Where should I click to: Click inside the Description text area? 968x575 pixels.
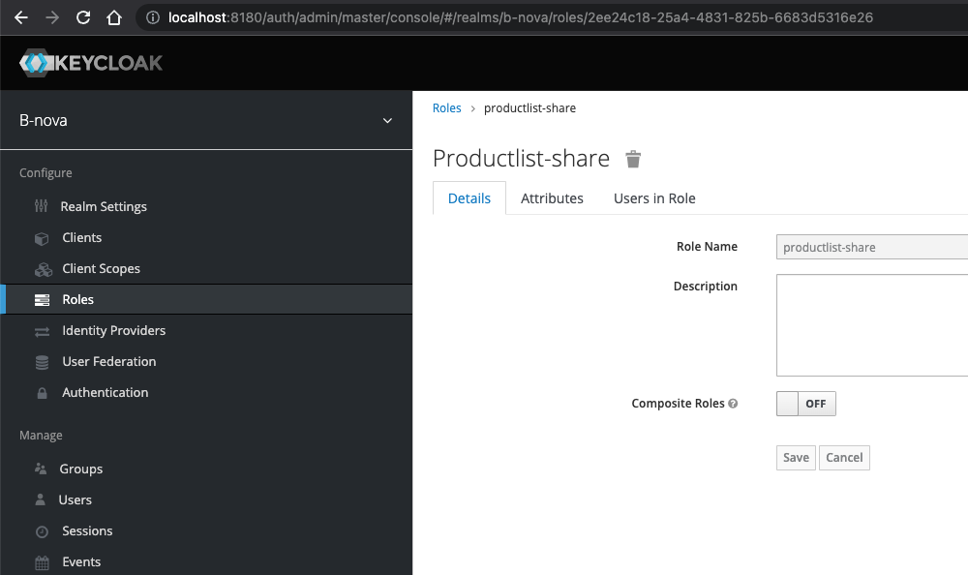tap(871, 324)
